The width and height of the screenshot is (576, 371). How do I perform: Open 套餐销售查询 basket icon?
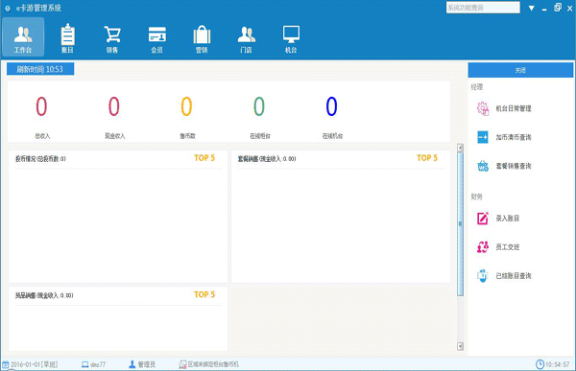(x=483, y=166)
